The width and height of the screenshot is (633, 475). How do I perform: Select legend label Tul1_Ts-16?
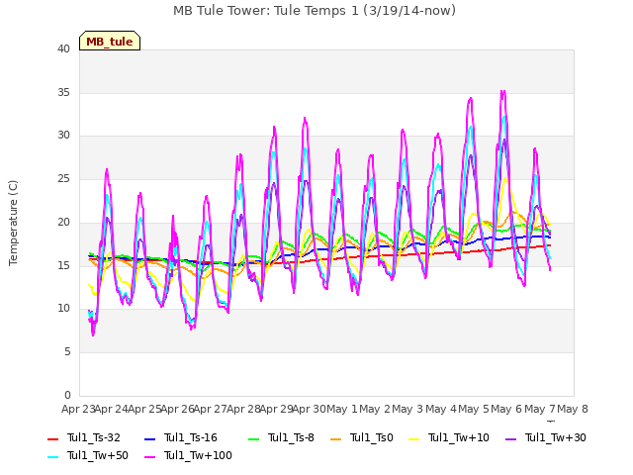[191, 437]
